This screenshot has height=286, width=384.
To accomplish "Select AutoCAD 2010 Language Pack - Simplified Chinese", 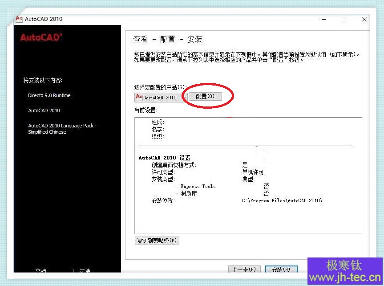I will [62, 129].
